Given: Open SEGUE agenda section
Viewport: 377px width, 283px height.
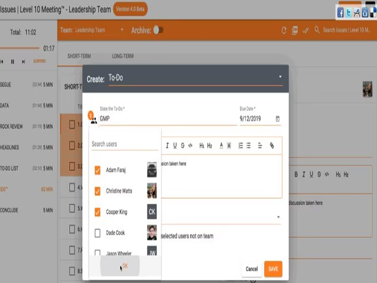Looking at the screenshot, I should point(26,84).
